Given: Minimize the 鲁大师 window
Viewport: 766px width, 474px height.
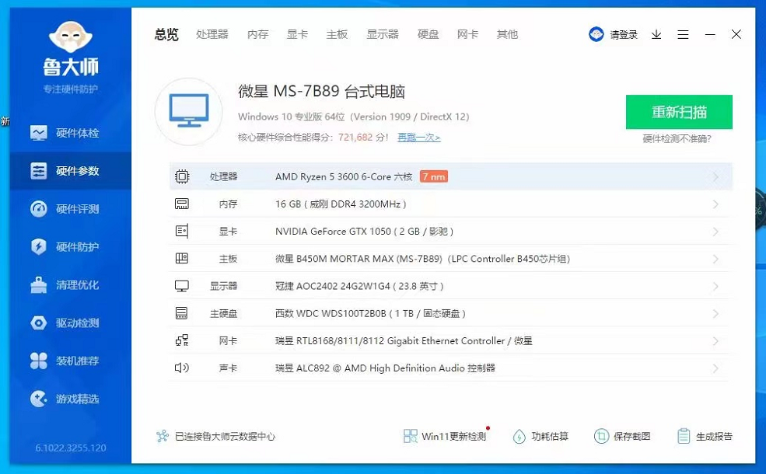Looking at the screenshot, I should (710, 34).
